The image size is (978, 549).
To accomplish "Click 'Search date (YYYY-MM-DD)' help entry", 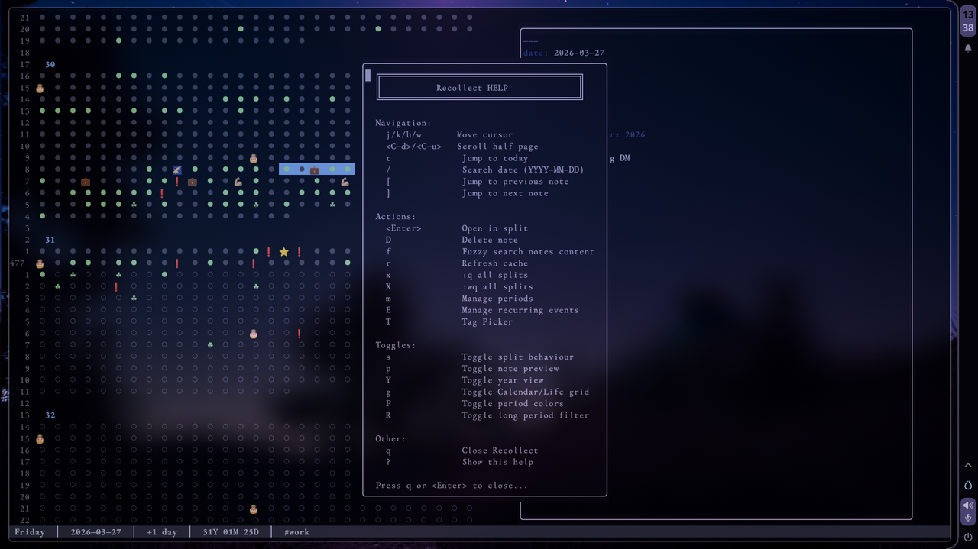I will coord(523,170).
